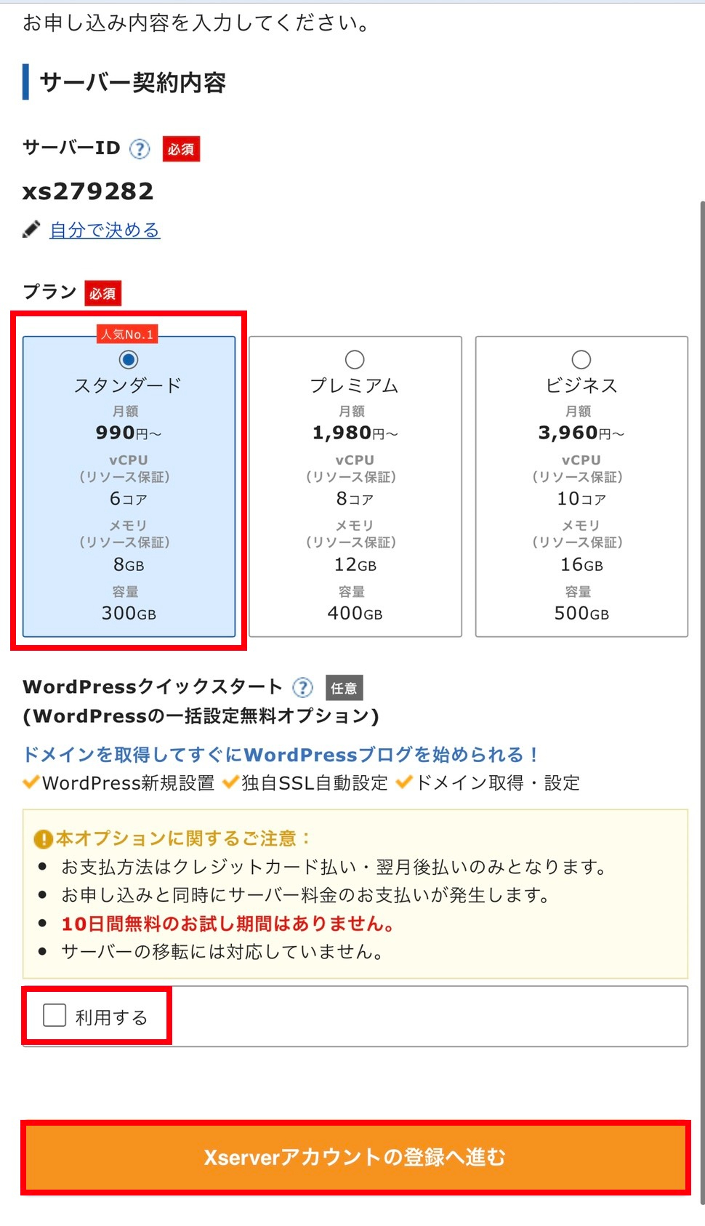Click the help icon next to WordPressクイックスタート
The image size is (705, 1226).
[x=302, y=687]
